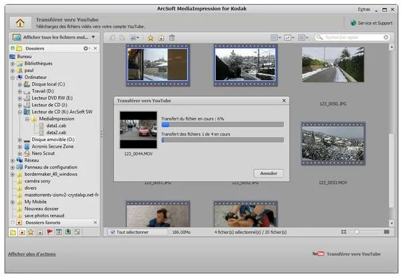Collapse the Ordinateur tree node
The image size is (401, 276).
tap(12, 78)
